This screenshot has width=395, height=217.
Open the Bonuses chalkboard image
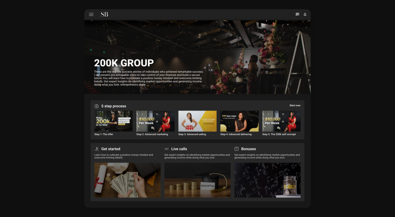point(267,180)
